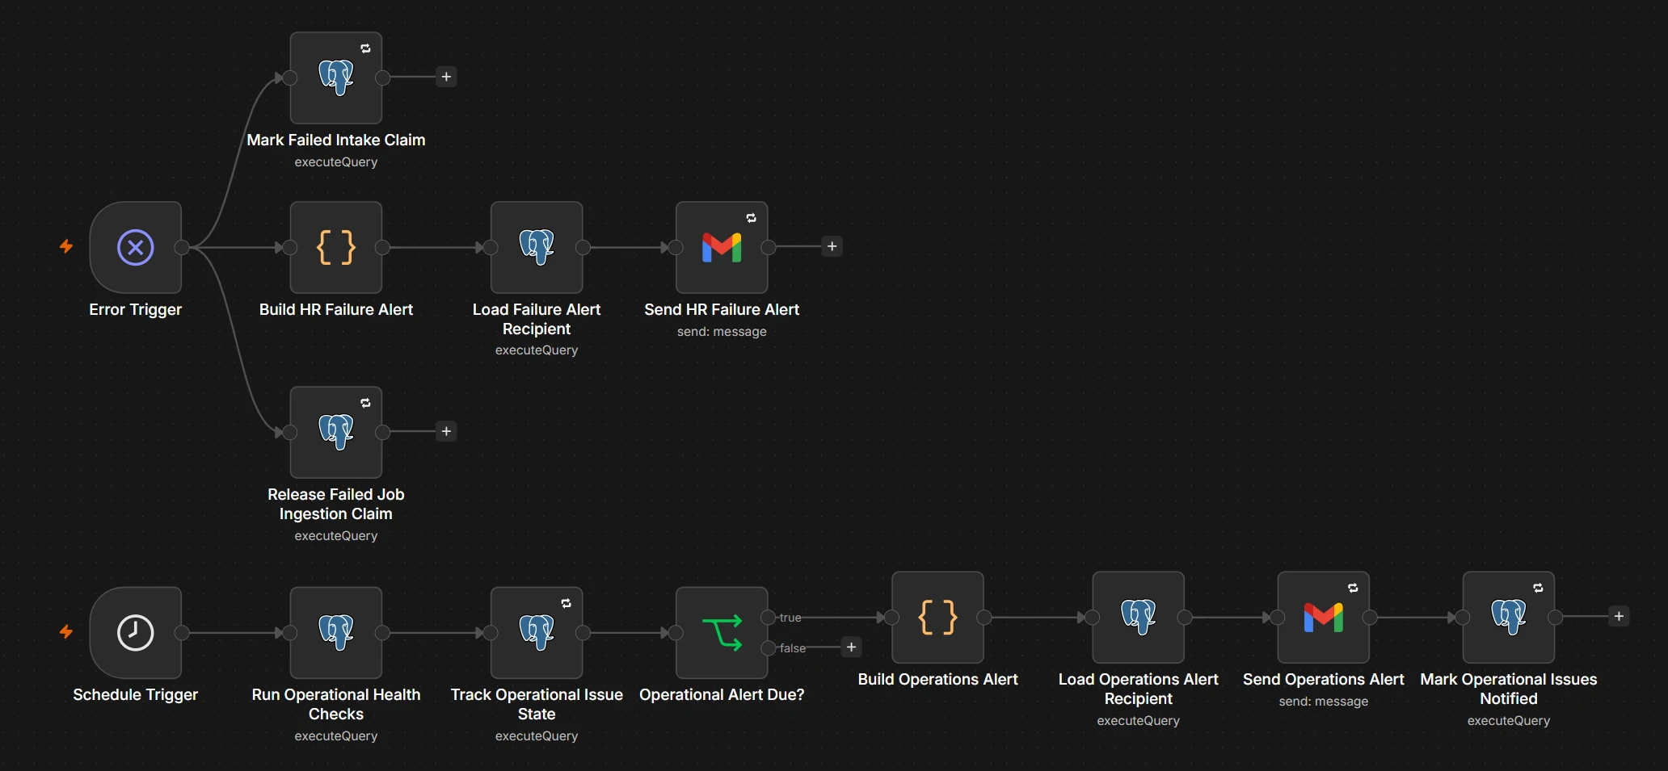The image size is (1668, 771).
Task: Select the Error Trigger node icon
Action: coord(136,247)
